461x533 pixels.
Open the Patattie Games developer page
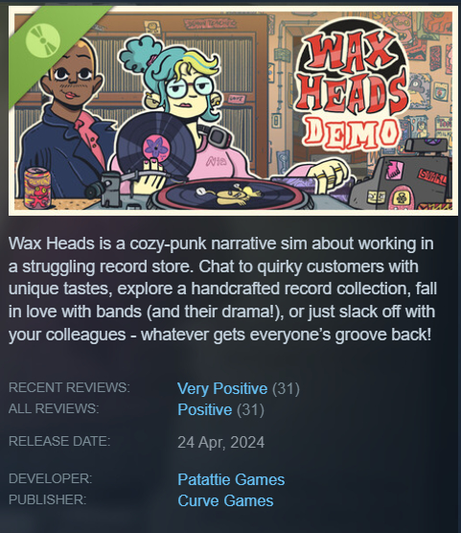(231, 479)
